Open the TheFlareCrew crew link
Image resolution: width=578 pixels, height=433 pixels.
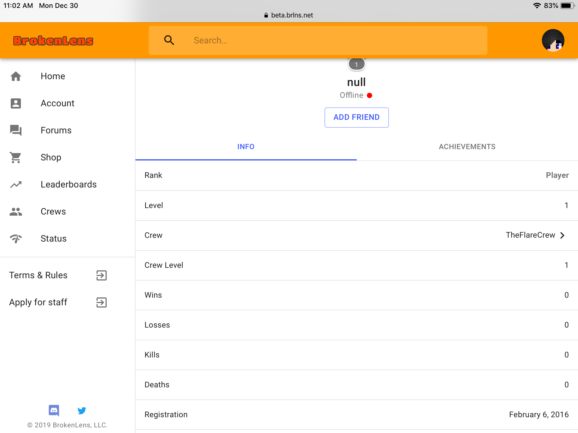(530, 235)
